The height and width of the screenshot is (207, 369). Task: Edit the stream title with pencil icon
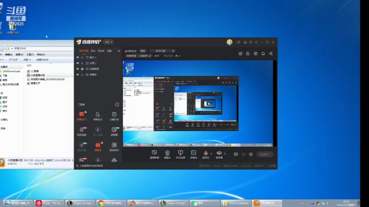[173, 51]
